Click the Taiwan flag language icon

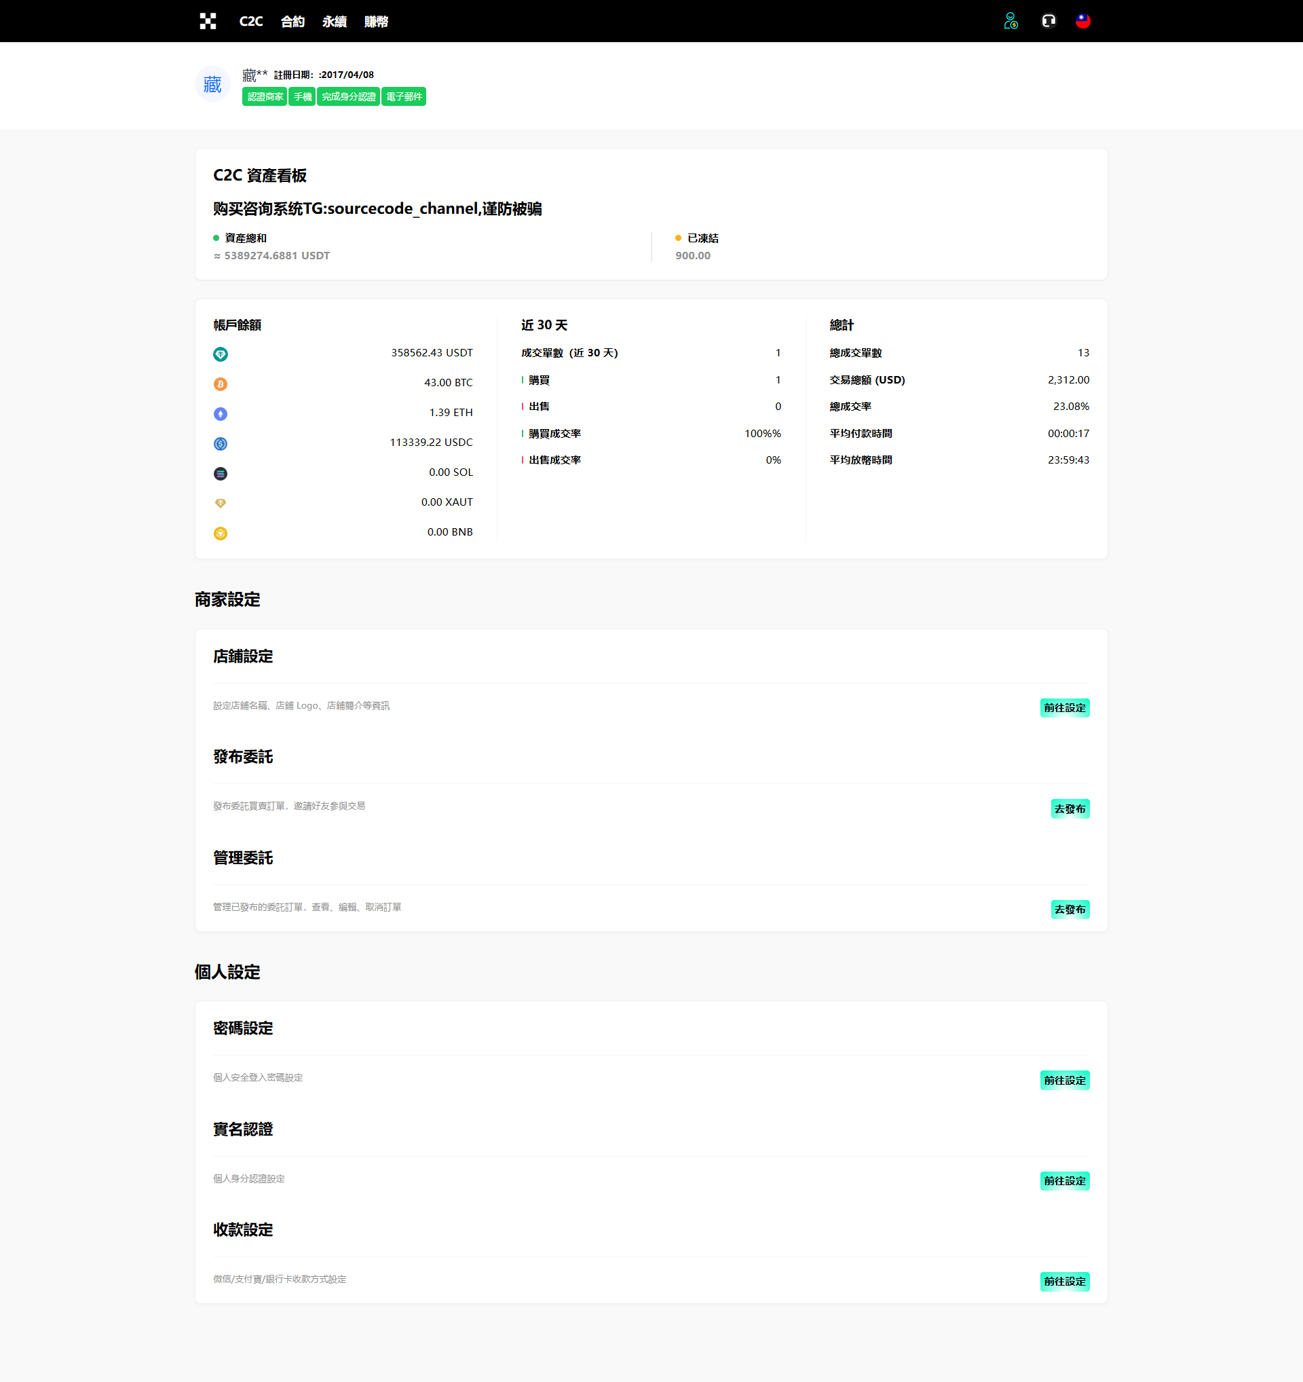point(1082,22)
